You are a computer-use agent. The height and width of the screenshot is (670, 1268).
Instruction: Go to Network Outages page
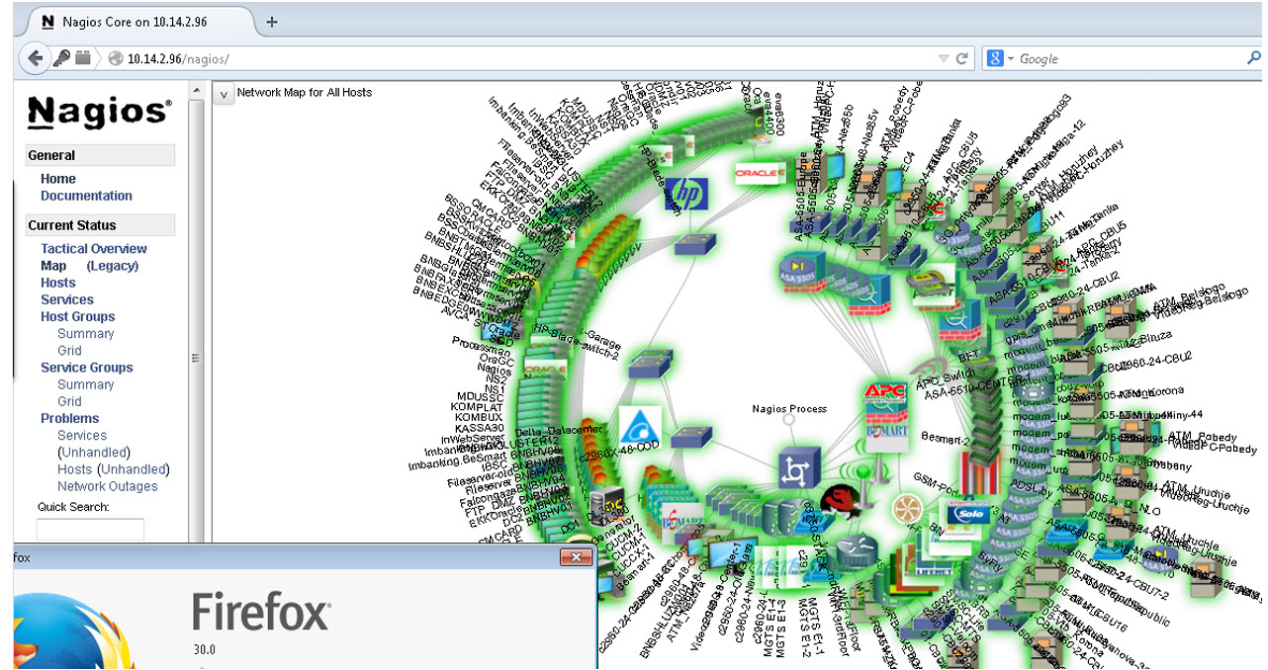(107, 486)
